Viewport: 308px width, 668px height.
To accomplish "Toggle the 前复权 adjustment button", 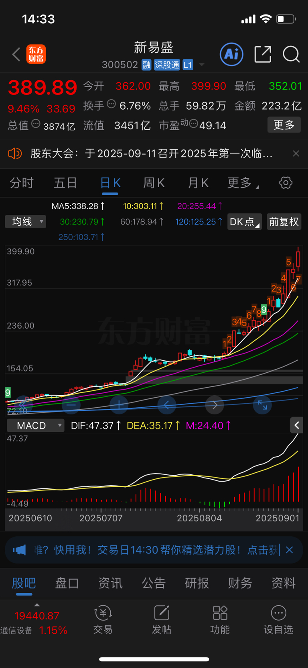I will click(284, 222).
